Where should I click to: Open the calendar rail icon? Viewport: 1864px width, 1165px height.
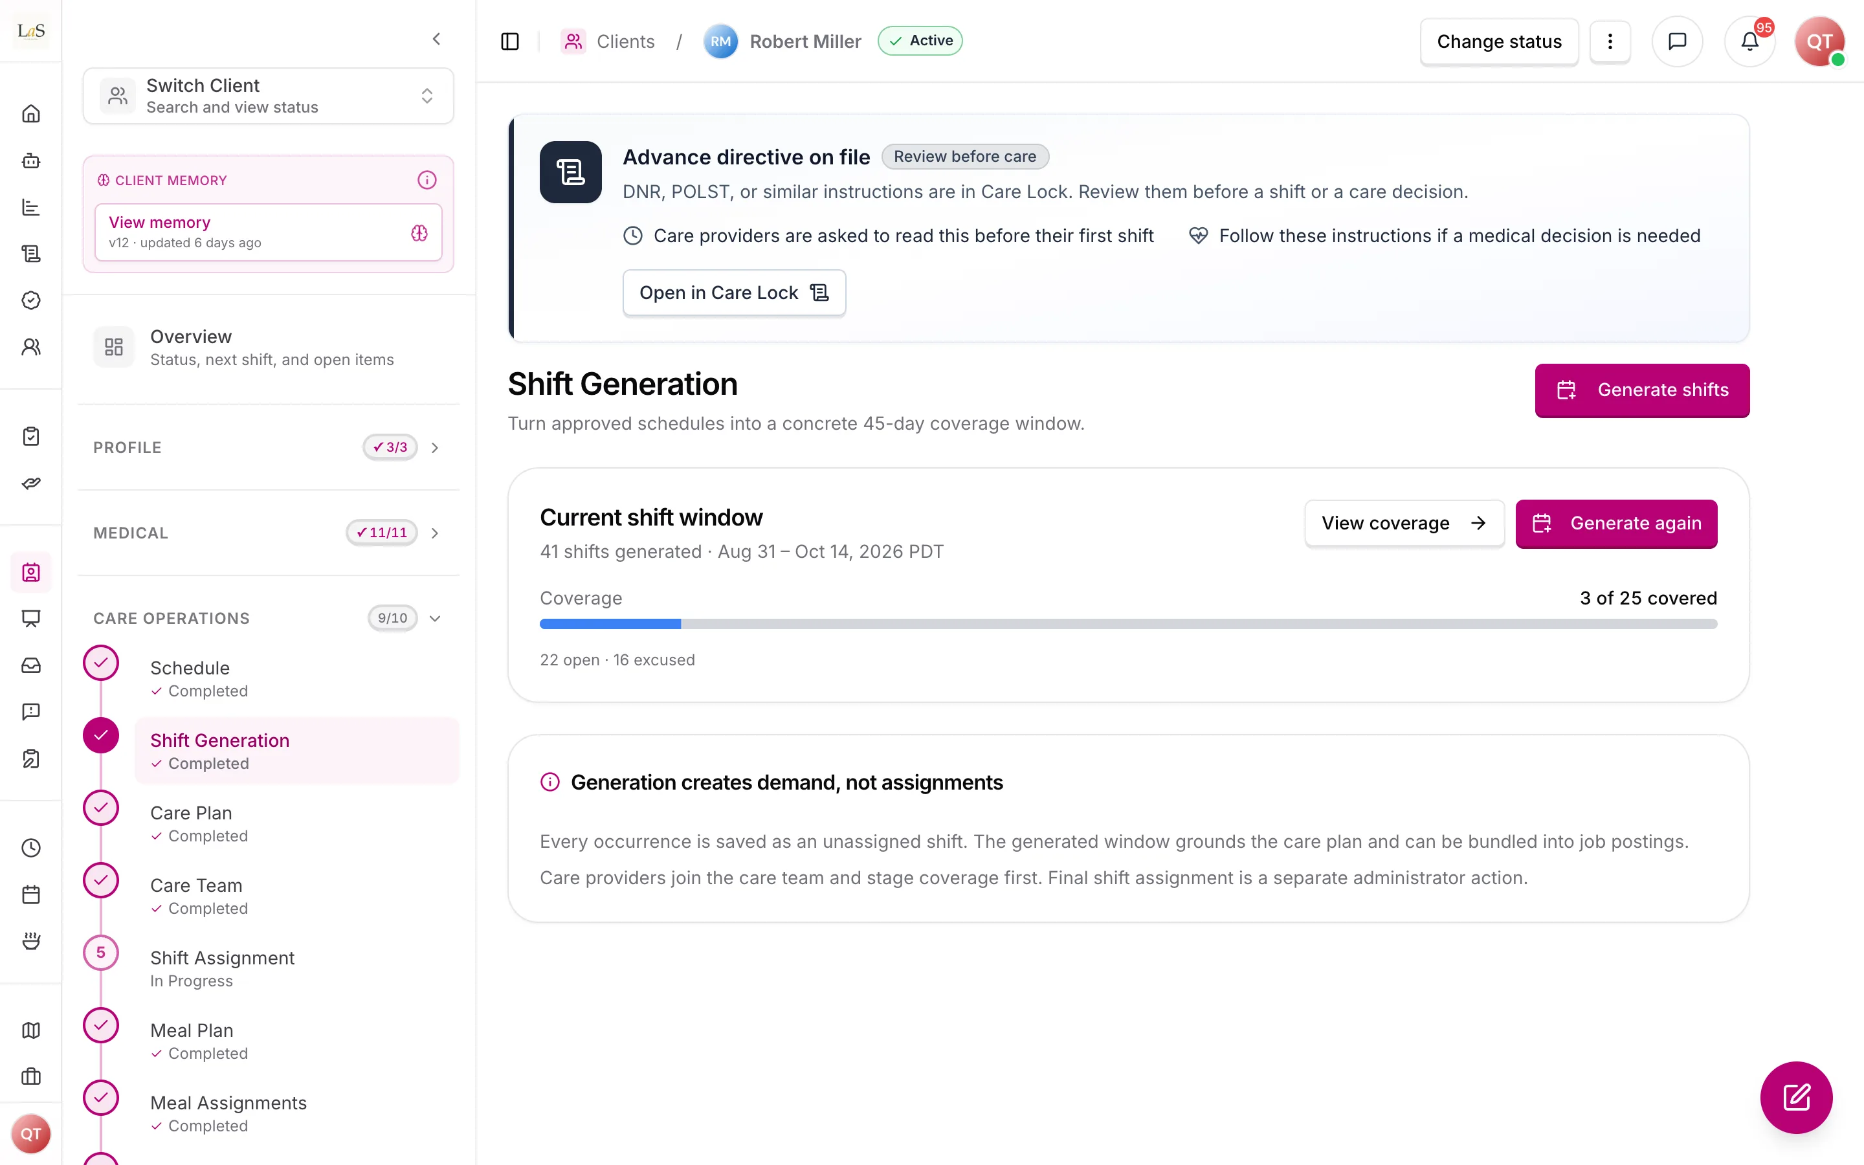31,894
